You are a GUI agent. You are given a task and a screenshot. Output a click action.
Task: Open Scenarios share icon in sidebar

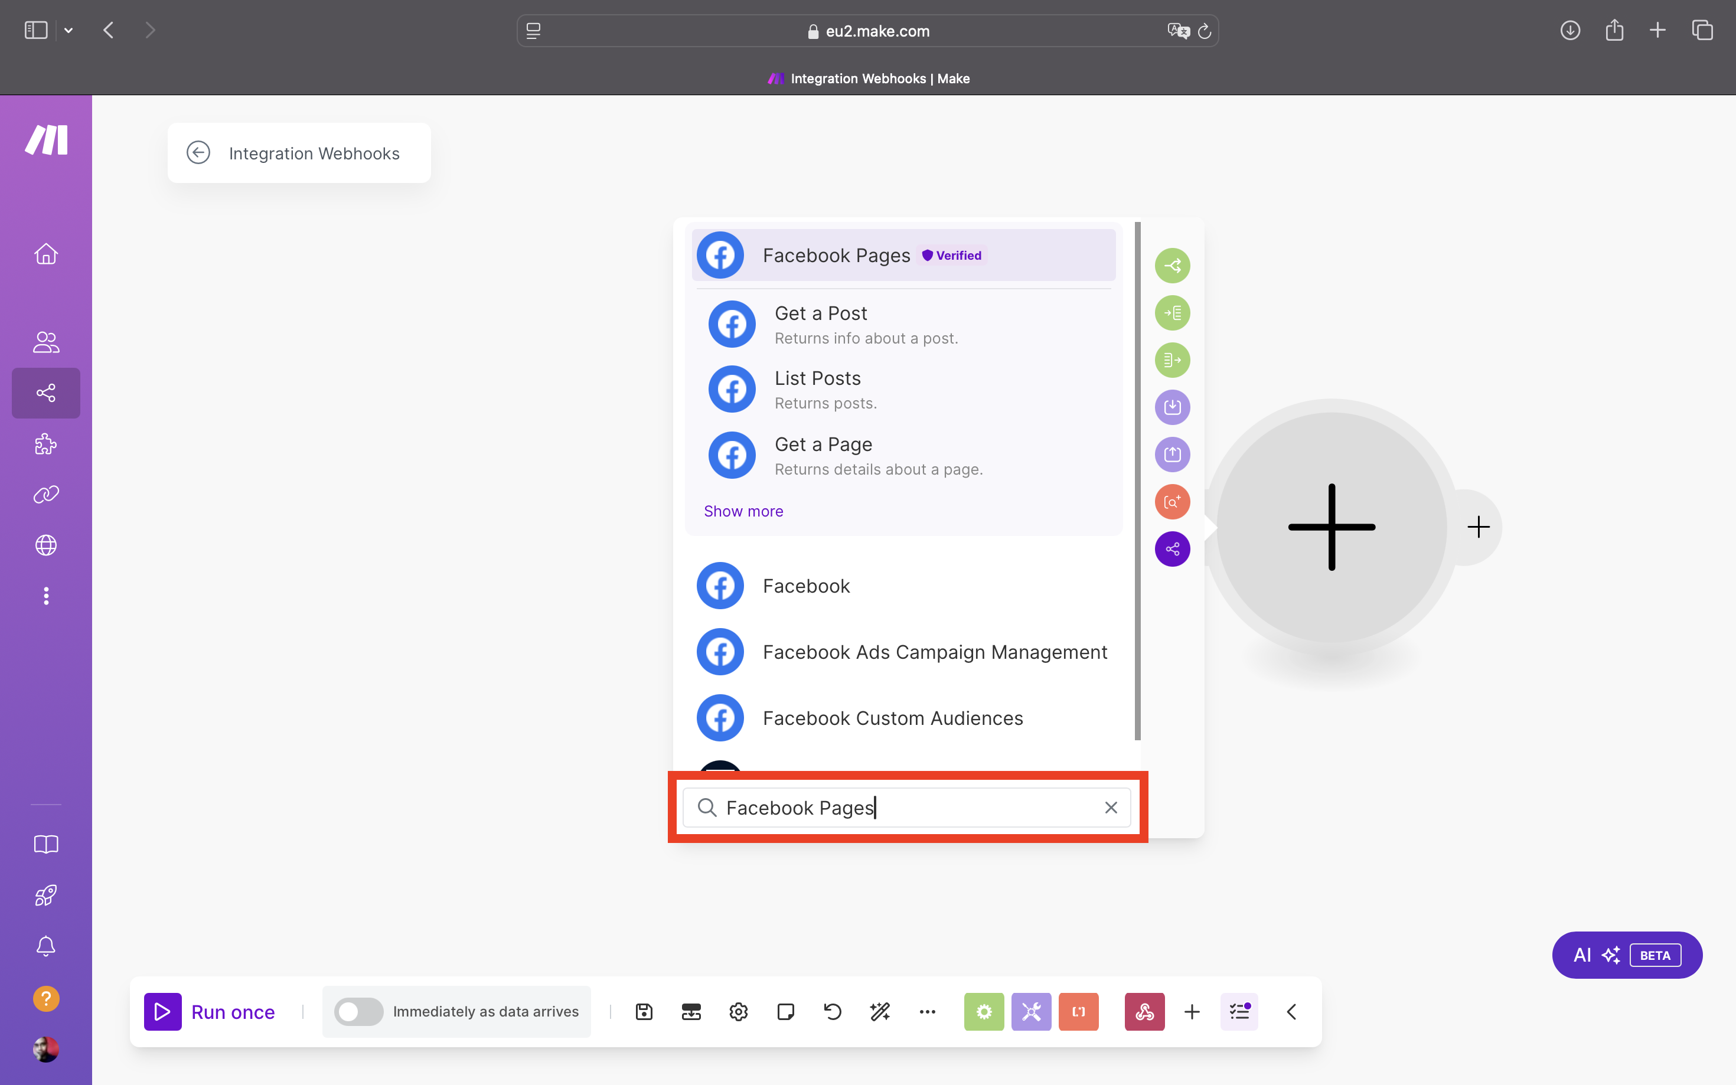click(x=46, y=393)
